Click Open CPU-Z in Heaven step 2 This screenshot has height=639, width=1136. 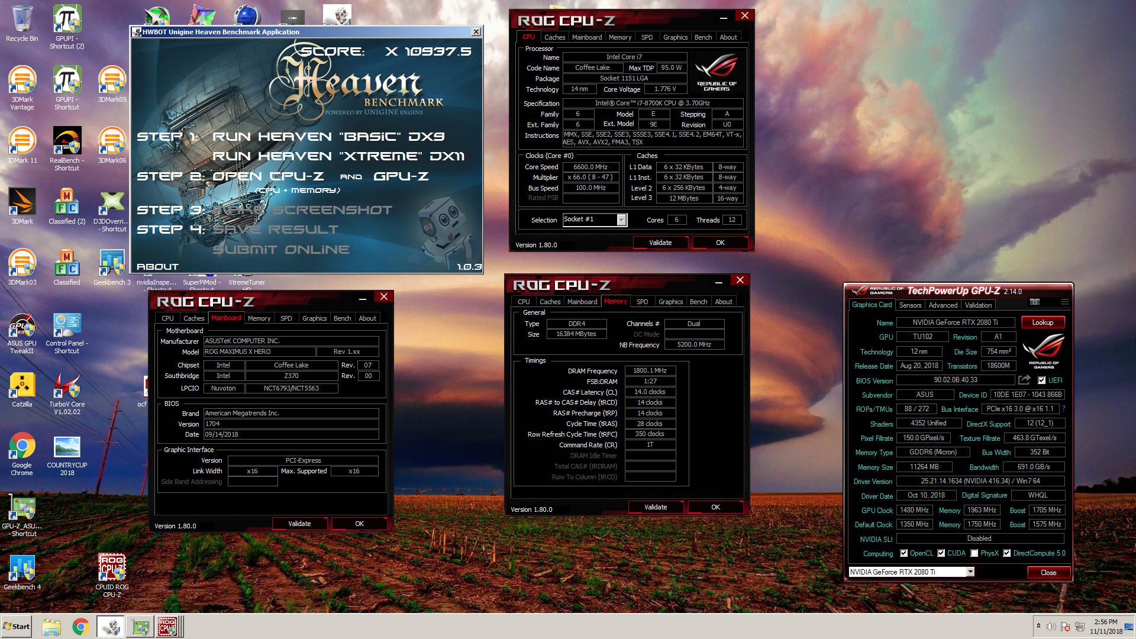268,176
